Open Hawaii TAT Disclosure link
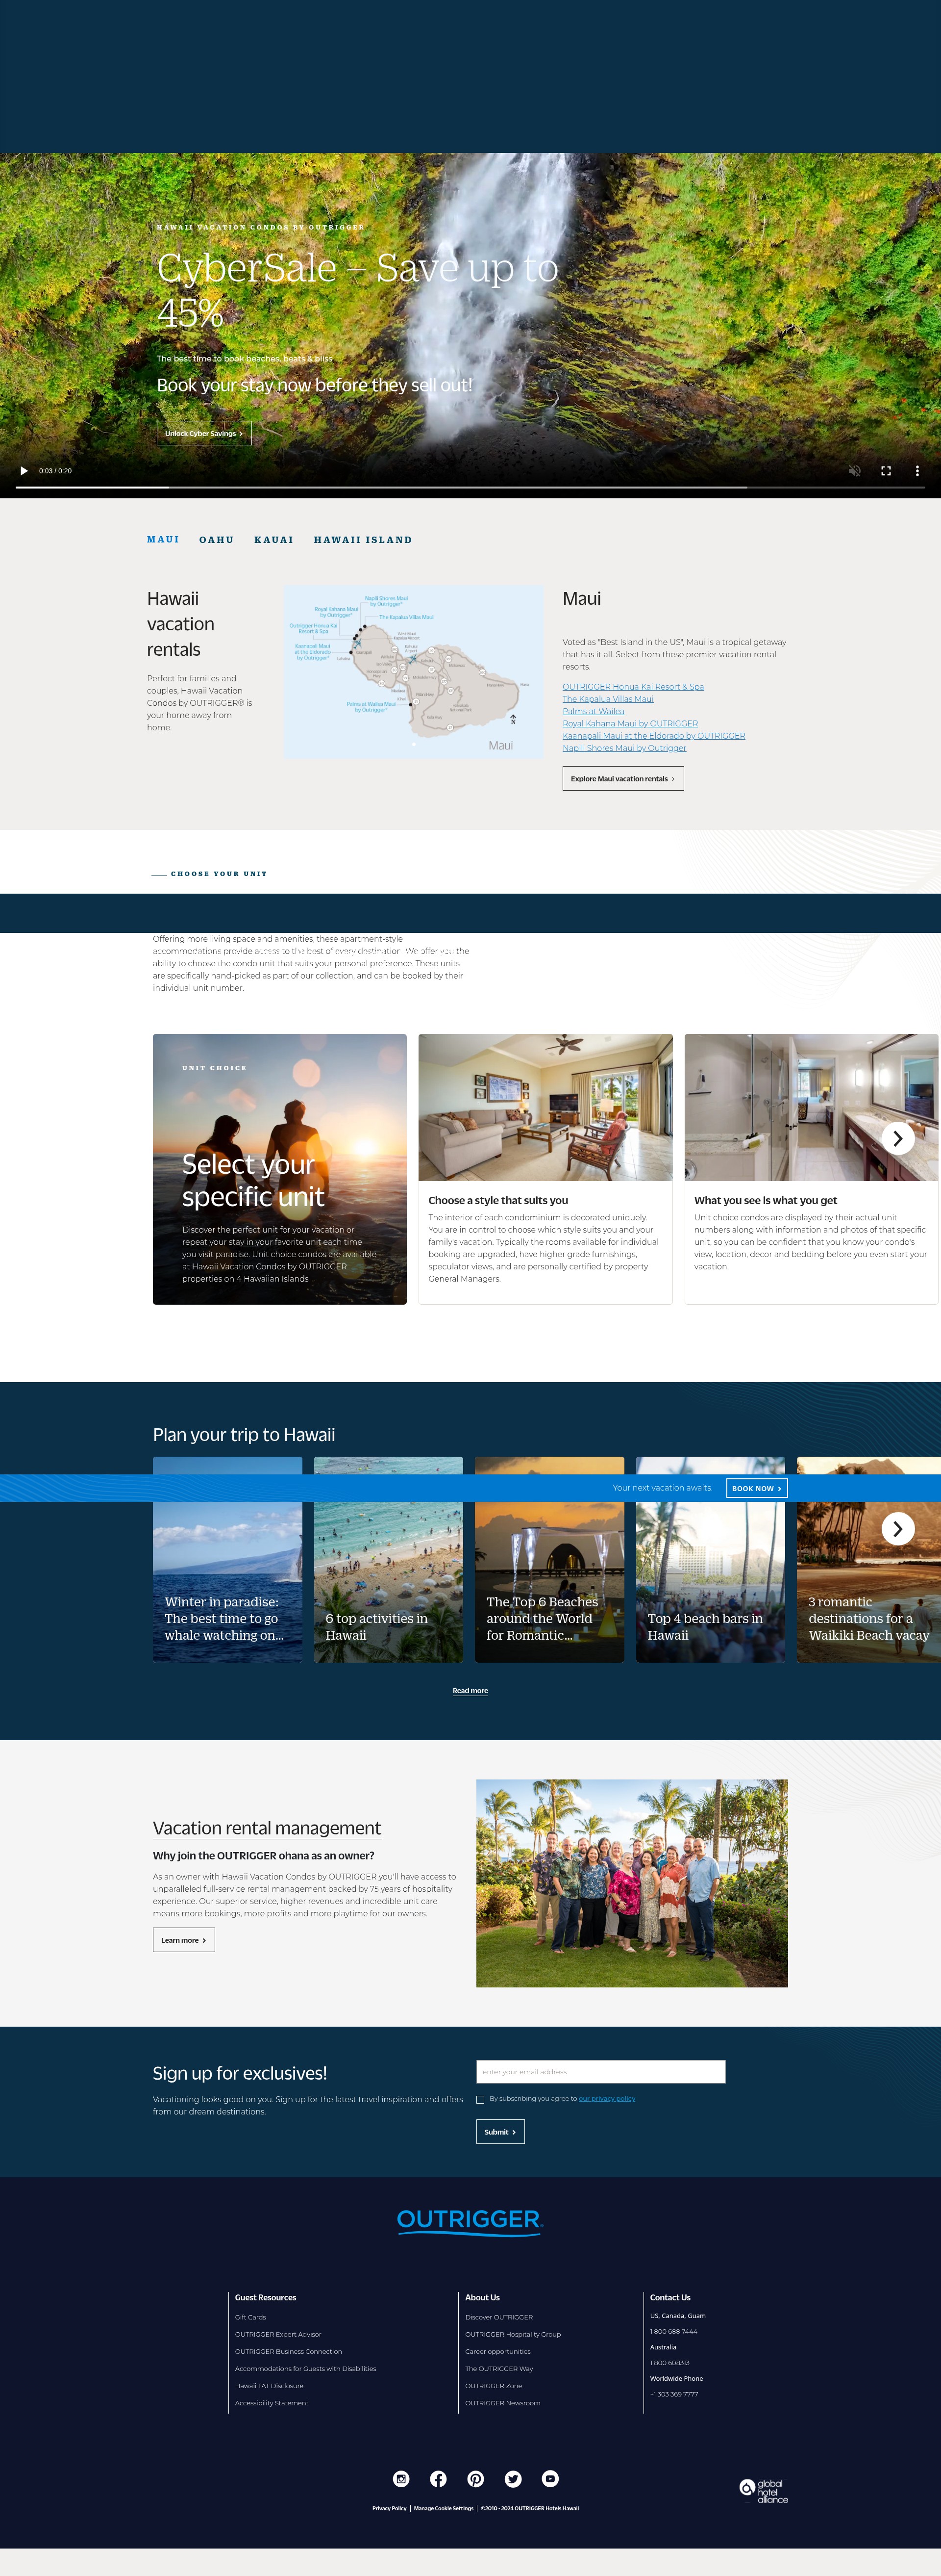Screen dimensions: 941x2576 (269, 2385)
